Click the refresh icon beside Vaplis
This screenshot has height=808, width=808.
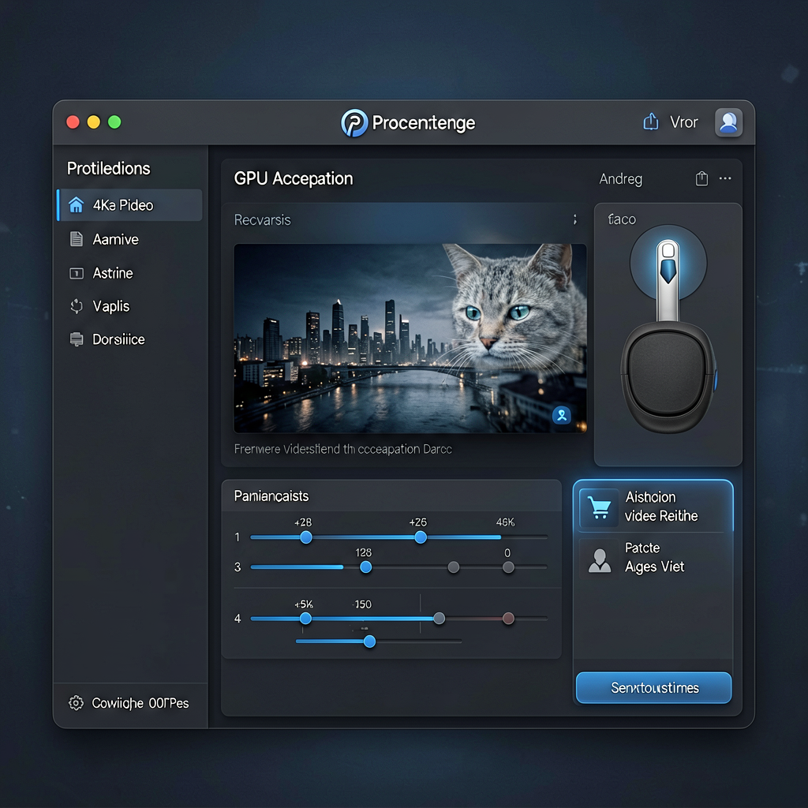pyautogui.click(x=77, y=306)
